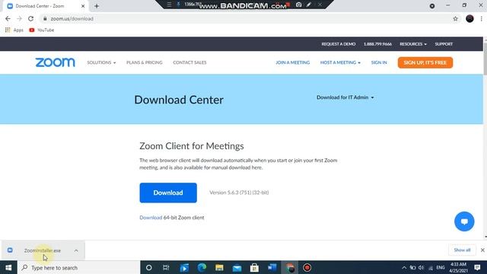Open Chrome's three-dot menu

pos(482,18)
